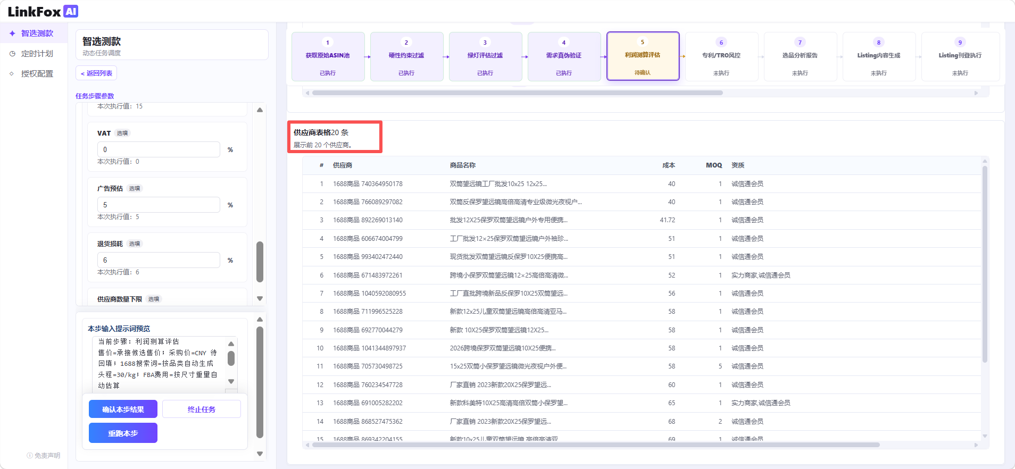
Task: Click the diamond icon beside 授权配置
Action: coord(12,74)
